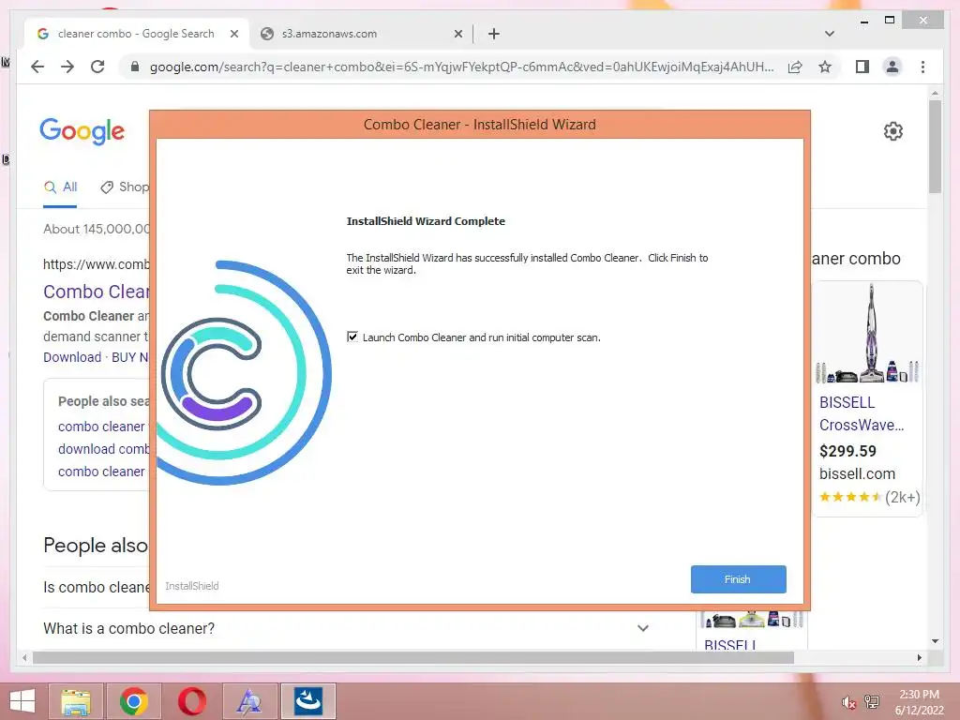The image size is (960, 720).
Task: Click the address bar URL field
Action: coord(461,67)
